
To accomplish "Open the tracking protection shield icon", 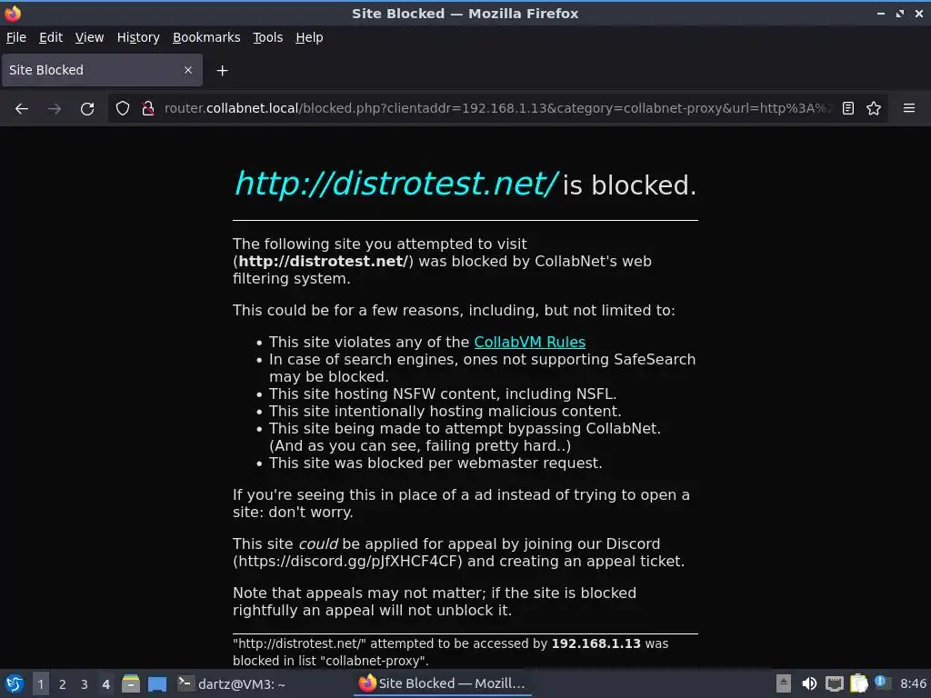I will (x=123, y=109).
